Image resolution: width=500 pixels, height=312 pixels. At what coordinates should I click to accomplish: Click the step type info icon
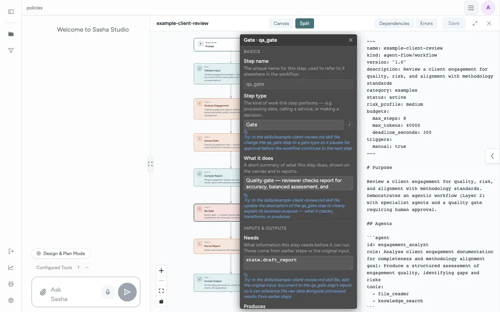click(x=350, y=125)
